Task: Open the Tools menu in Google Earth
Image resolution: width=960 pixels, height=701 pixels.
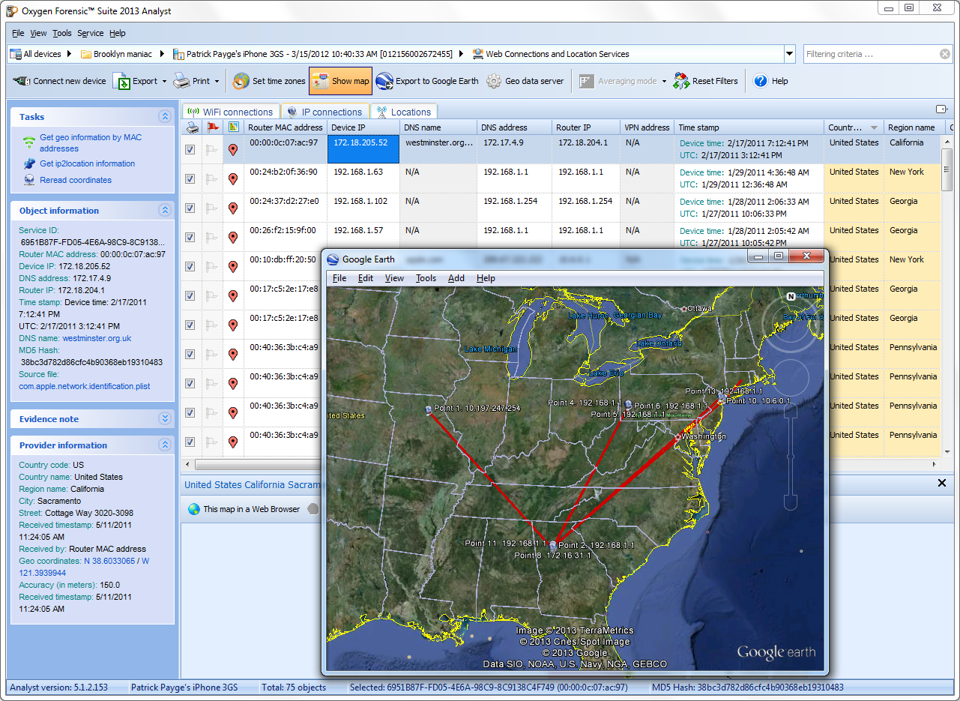Action: (x=426, y=278)
